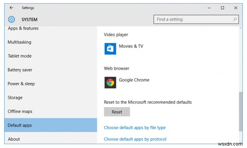Click the Movies & TV app icon
This screenshot has height=148, width=247.
coord(110,49)
